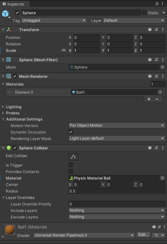Collapse Layer Overrides foldout
Image resolution: width=167 pixels, height=244 pixels.
[x=3, y=197]
